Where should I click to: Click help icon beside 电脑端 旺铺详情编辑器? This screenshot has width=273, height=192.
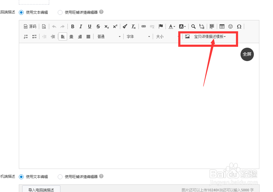(x=101, y=12)
